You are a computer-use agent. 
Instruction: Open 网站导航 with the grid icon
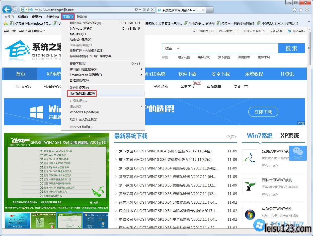(x=296, y=31)
